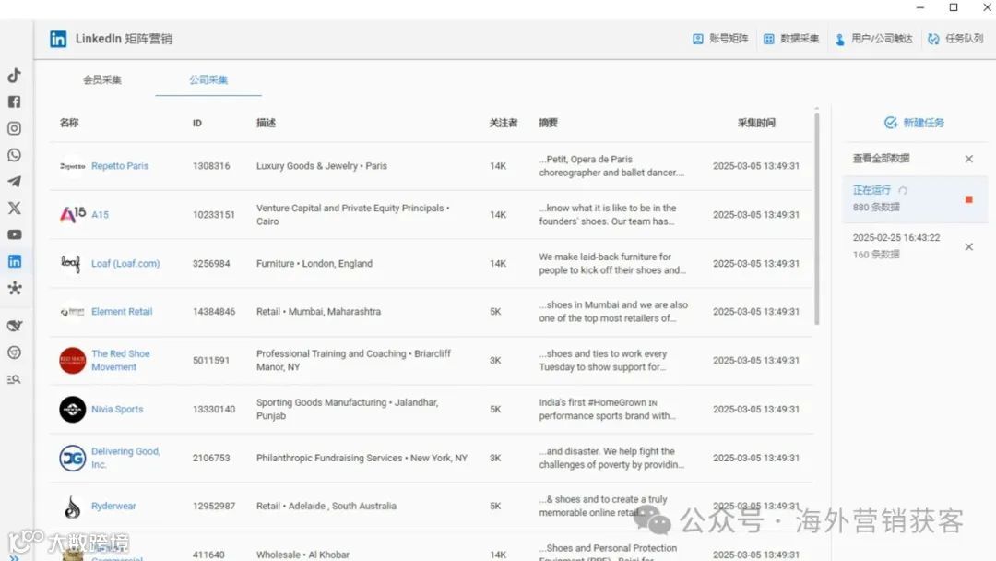Select the LinkedIn module in sidebar
The height and width of the screenshot is (561, 996).
point(14,261)
